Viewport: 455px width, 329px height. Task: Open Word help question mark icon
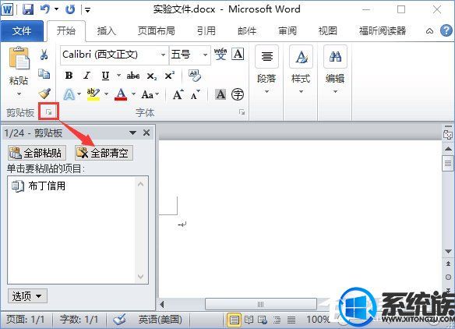pos(446,30)
